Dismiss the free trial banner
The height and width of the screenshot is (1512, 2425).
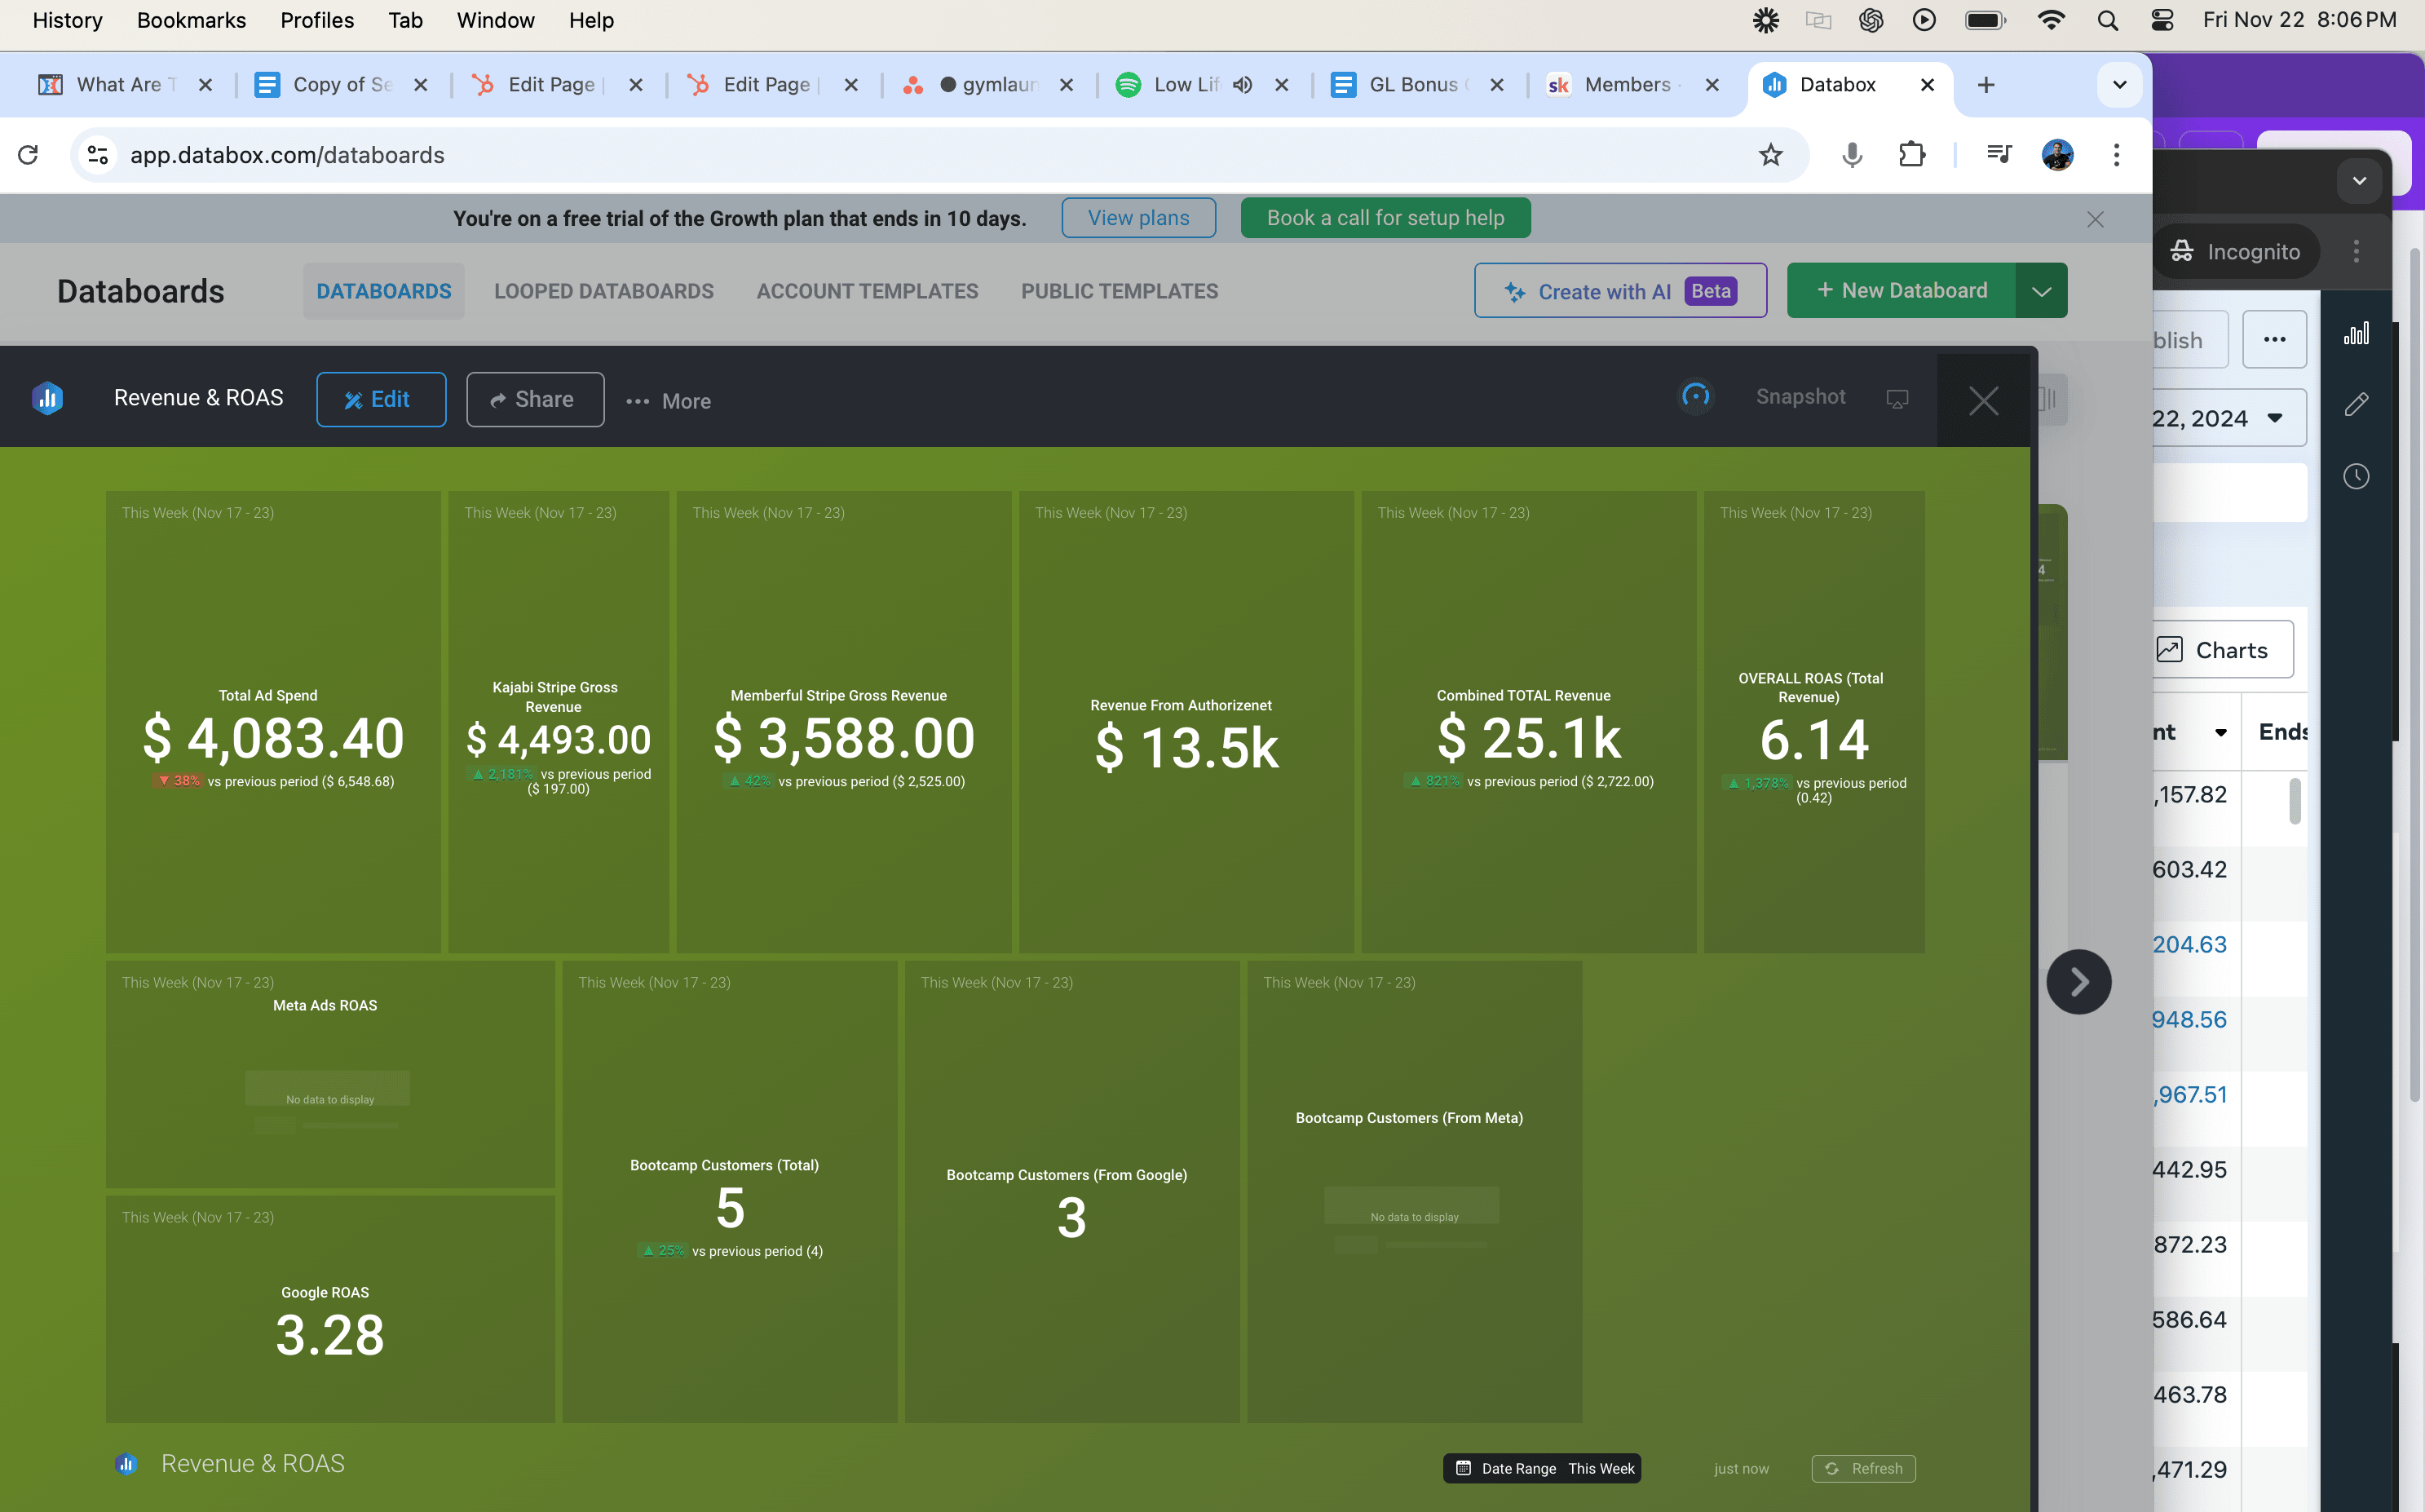tap(2095, 219)
